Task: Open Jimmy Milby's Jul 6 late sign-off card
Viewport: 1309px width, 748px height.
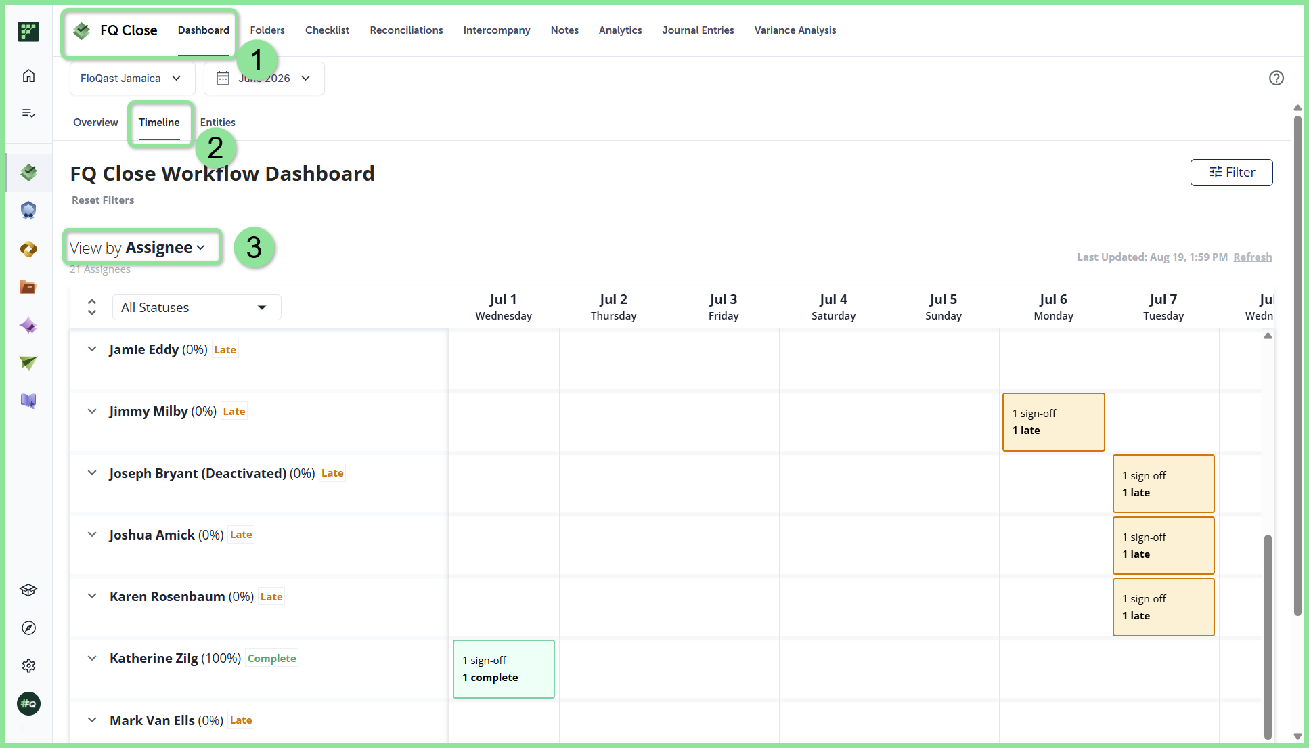Action: click(1054, 422)
